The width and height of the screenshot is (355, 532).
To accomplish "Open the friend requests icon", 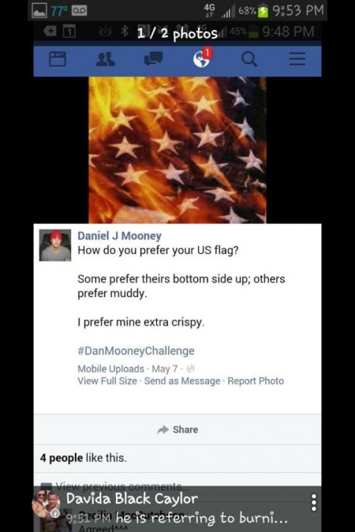I will [x=105, y=59].
